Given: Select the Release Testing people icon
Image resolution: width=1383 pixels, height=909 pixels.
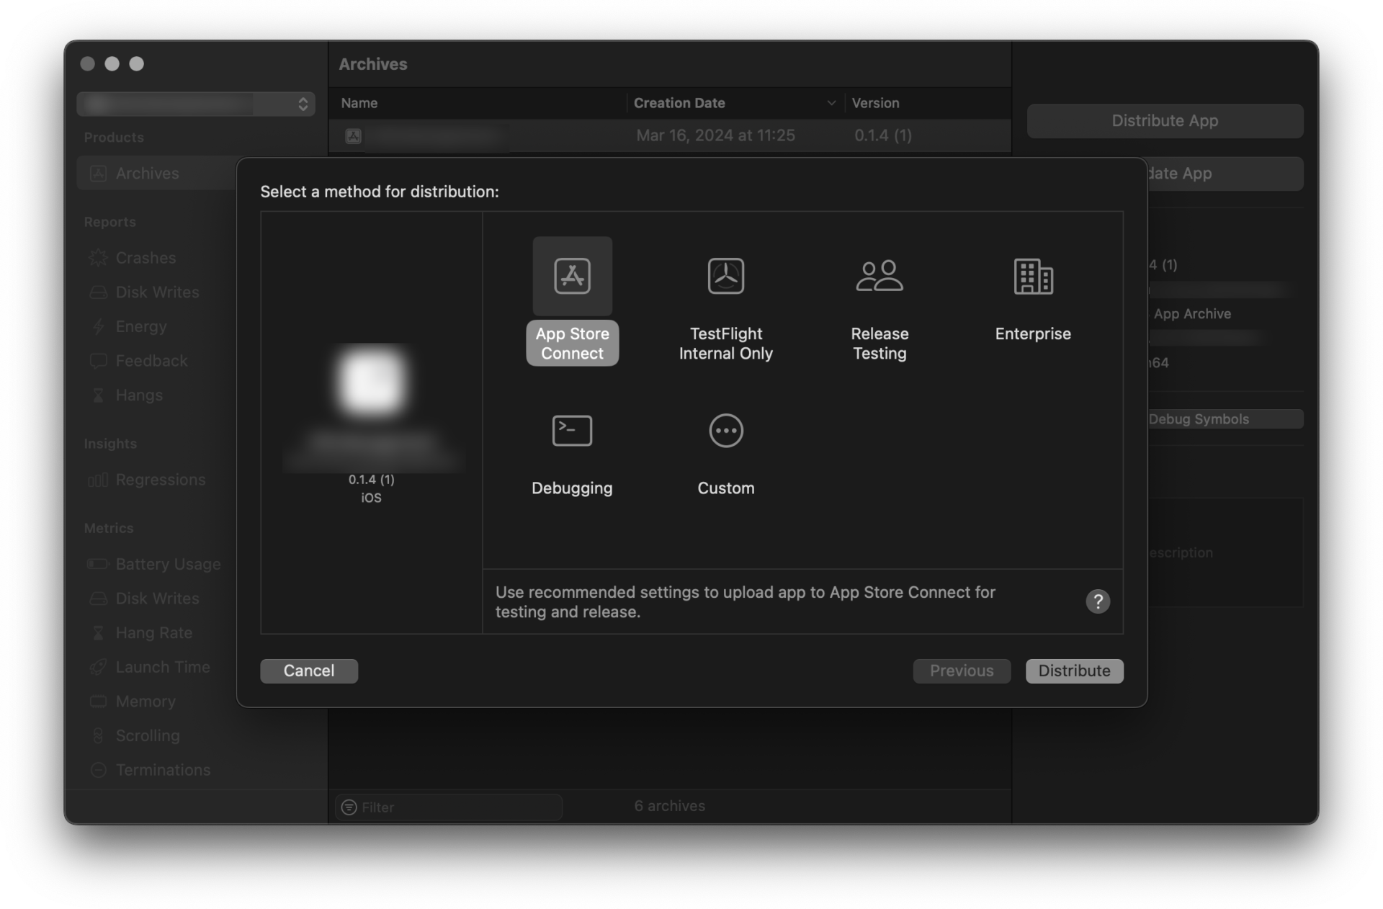Looking at the screenshot, I should pyautogui.click(x=879, y=275).
